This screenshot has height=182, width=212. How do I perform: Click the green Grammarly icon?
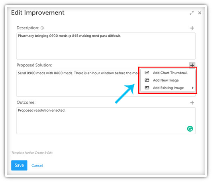pyautogui.click(x=190, y=129)
